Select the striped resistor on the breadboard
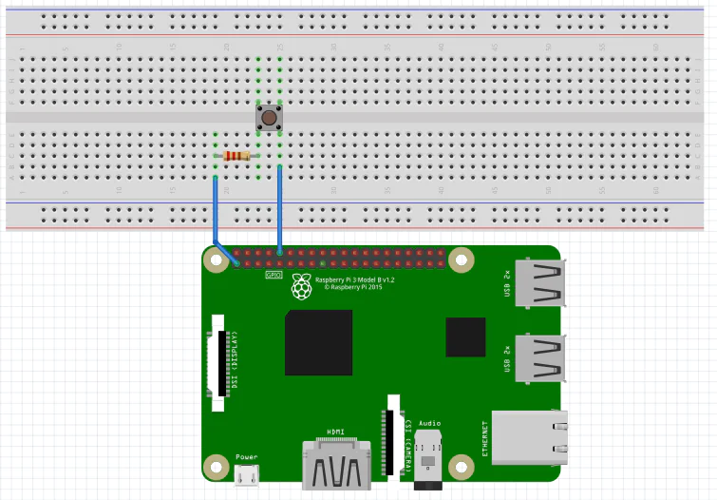The height and width of the screenshot is (500, 717). 236,156
